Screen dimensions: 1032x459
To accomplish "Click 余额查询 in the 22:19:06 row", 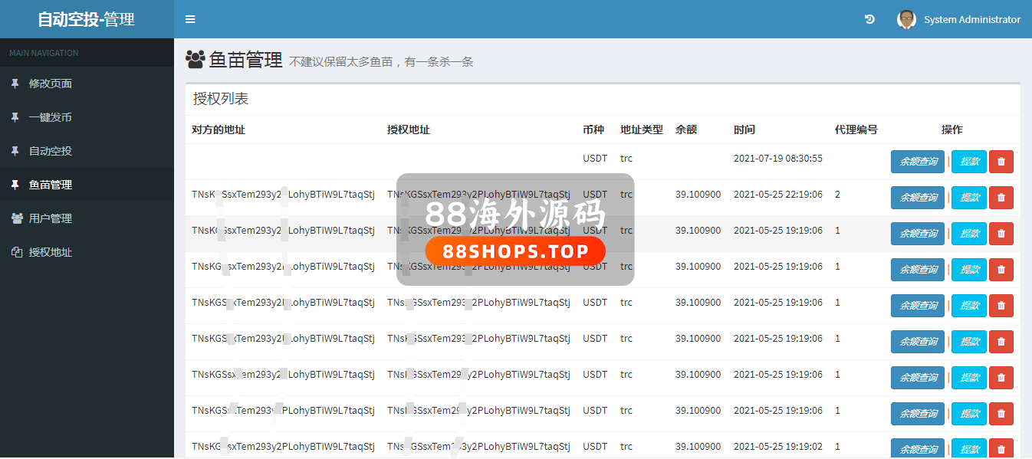I will [x=917, y=198].
